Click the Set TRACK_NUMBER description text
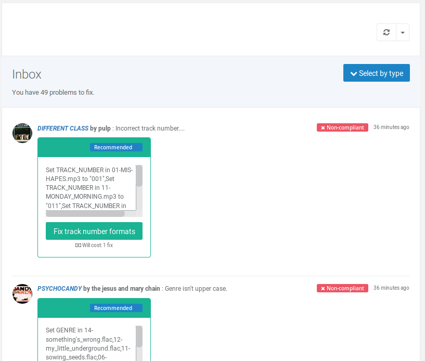This screenshot has height=361, width=425. [88, 188]
